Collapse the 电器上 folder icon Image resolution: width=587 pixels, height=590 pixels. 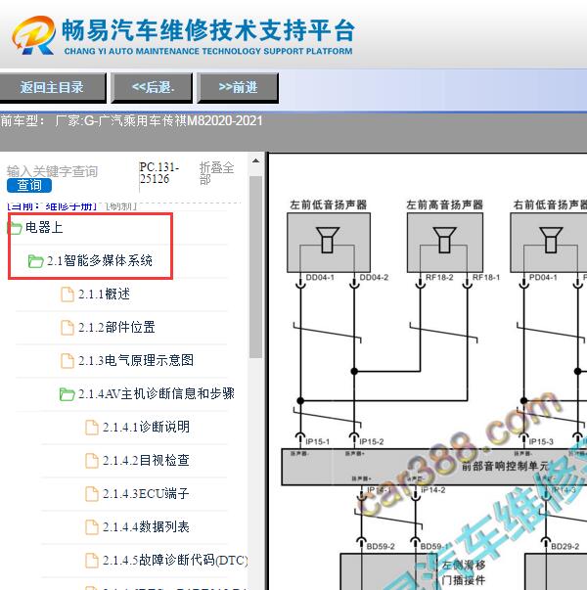coord(15,227)
